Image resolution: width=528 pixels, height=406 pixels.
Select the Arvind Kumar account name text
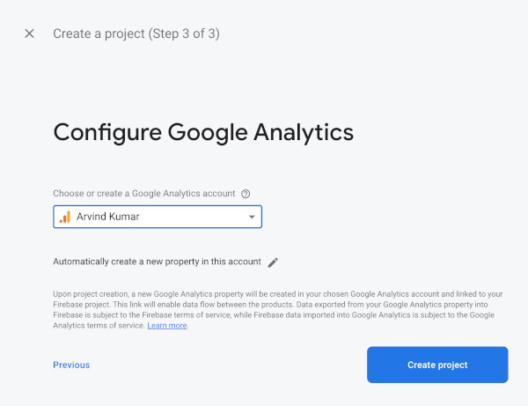107,217
